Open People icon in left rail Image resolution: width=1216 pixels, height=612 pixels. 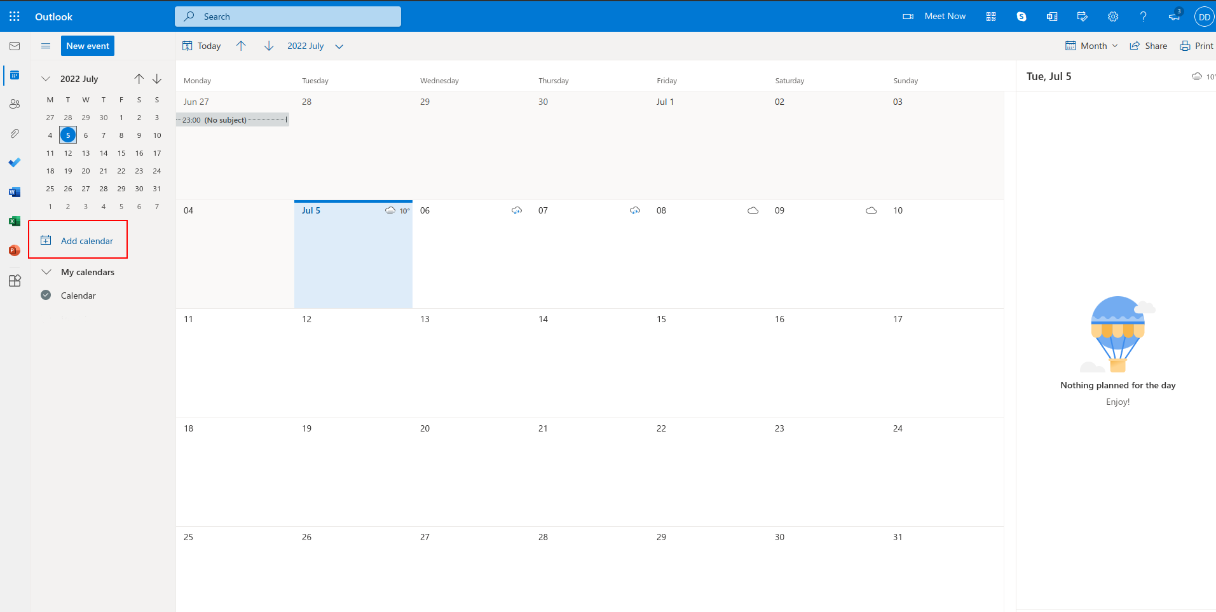(15, 104)
